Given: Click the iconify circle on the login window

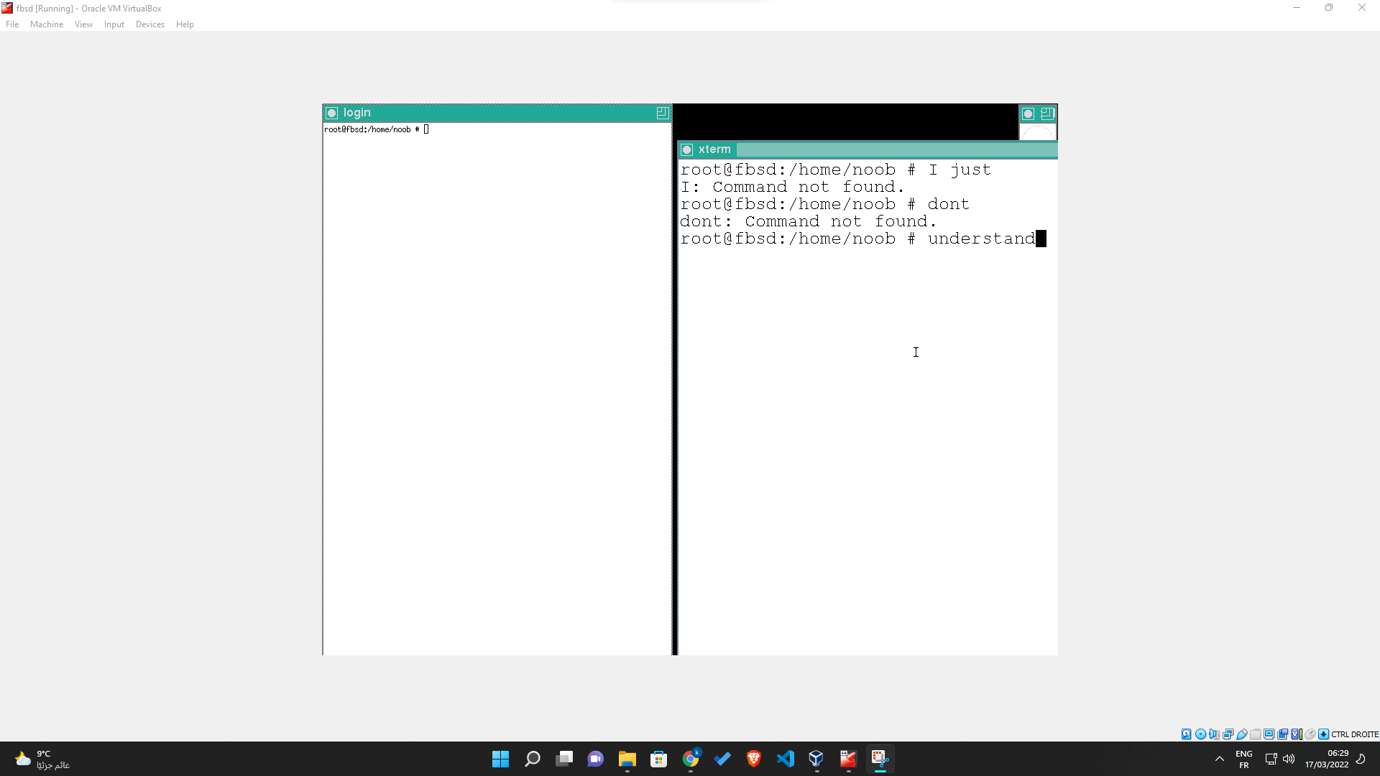Looking at the screenshot, I should click(331, 113).
